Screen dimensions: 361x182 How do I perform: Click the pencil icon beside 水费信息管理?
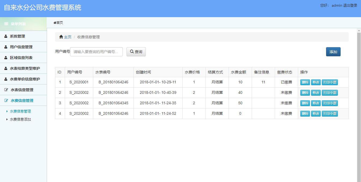[6, 101]
